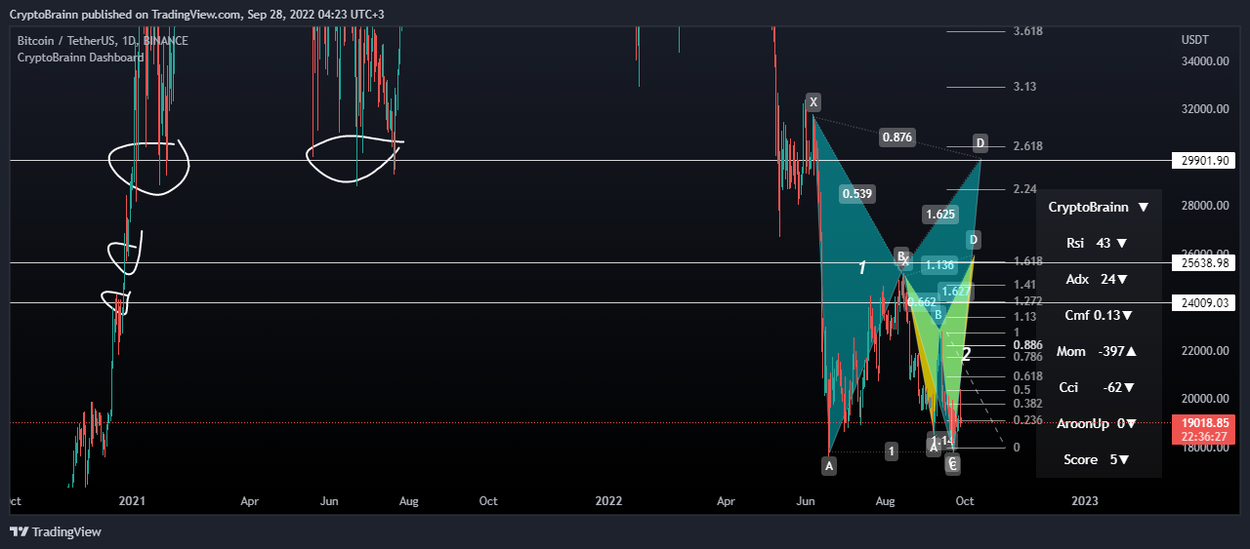Click the D point label beside the 0.876 ratio
Image resolution: width=1250 pixels, height=549 pixels.
980,144
